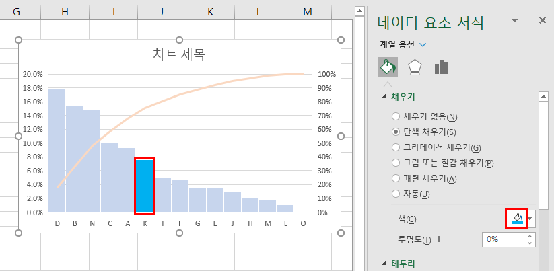554x271 pixels.
Task: Select column M header
Action: click(308, 12)
